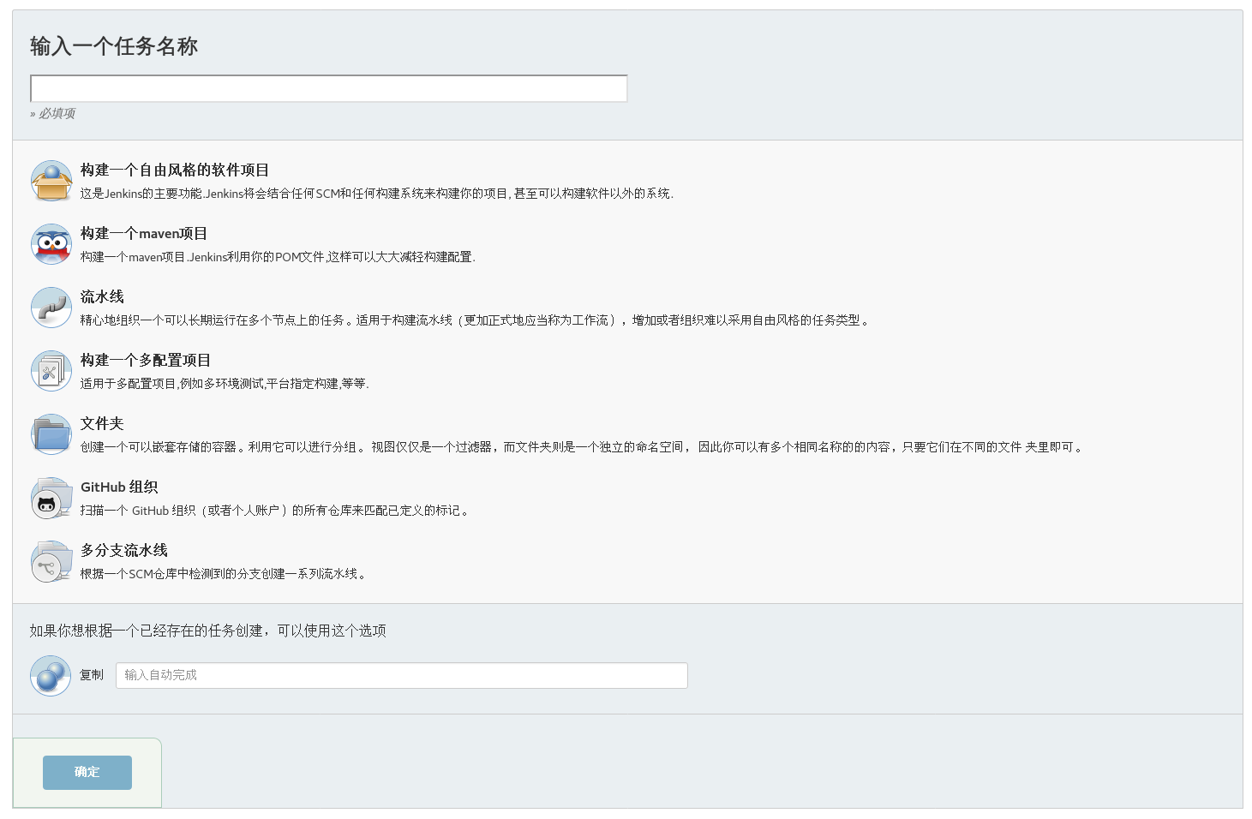Click description 适用于多配置项目

tap(225, 384)
